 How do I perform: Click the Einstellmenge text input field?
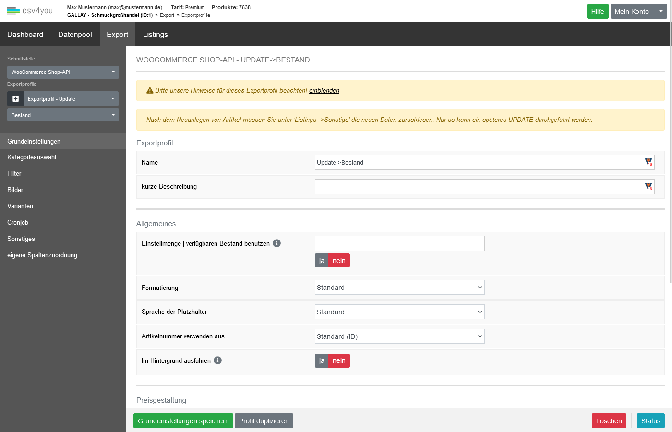(399, 243)
